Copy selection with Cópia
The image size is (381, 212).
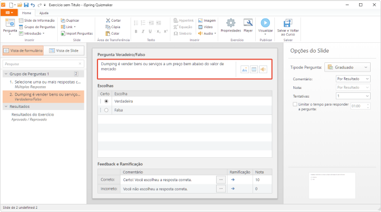click(x=113, y=27)
